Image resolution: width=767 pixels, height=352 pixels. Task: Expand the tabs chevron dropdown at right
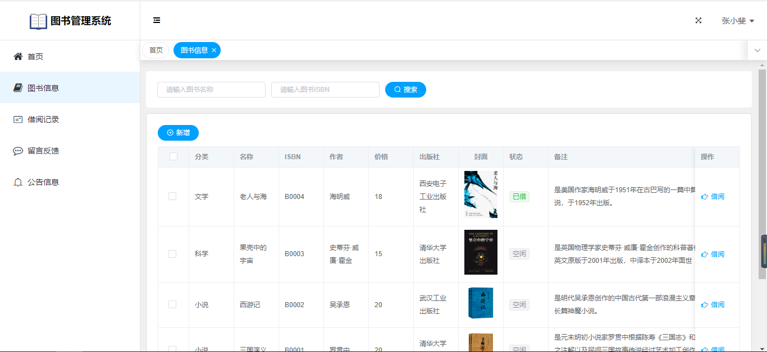point(757,50)
